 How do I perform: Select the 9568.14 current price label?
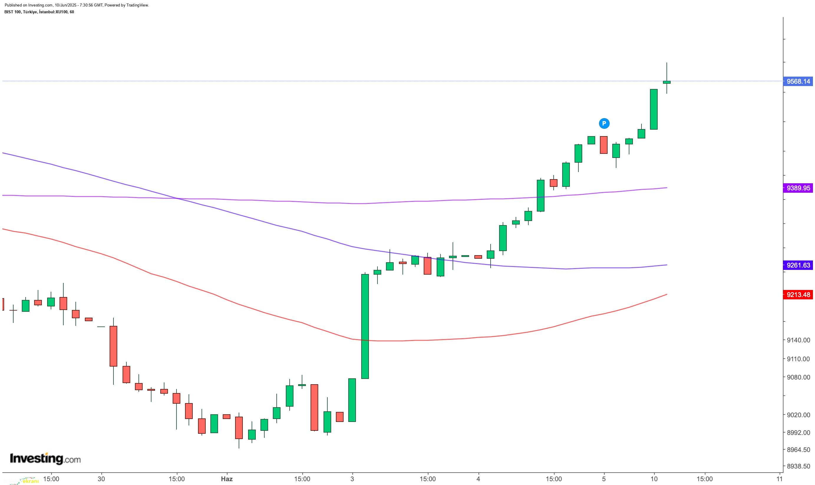[798, 81]
